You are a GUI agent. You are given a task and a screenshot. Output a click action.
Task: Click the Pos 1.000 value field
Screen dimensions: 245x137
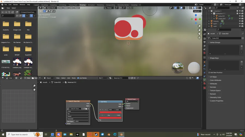[114, 115]
